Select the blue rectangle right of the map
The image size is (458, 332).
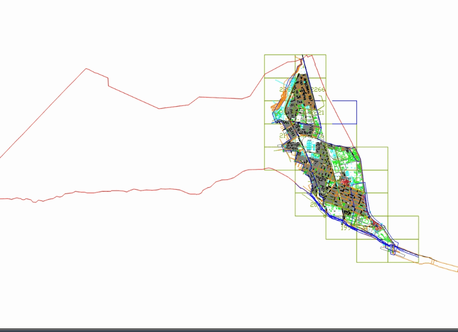(x=344, y=111)
